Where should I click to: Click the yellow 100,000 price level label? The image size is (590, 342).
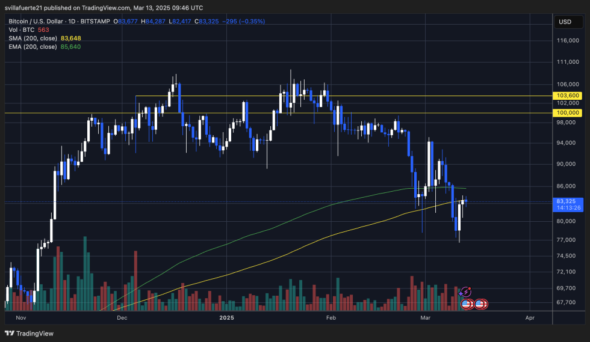point(568,112)
